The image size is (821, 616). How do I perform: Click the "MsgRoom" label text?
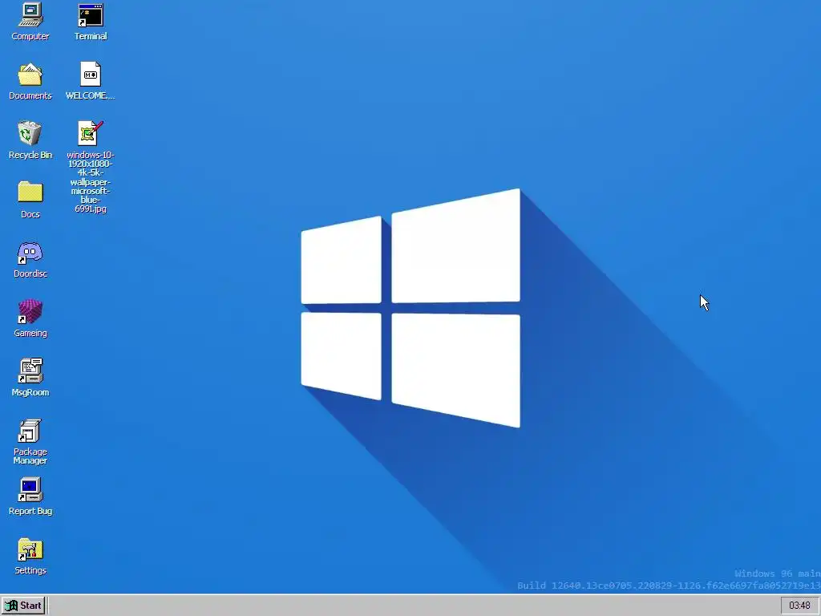(x=30, y=392)
